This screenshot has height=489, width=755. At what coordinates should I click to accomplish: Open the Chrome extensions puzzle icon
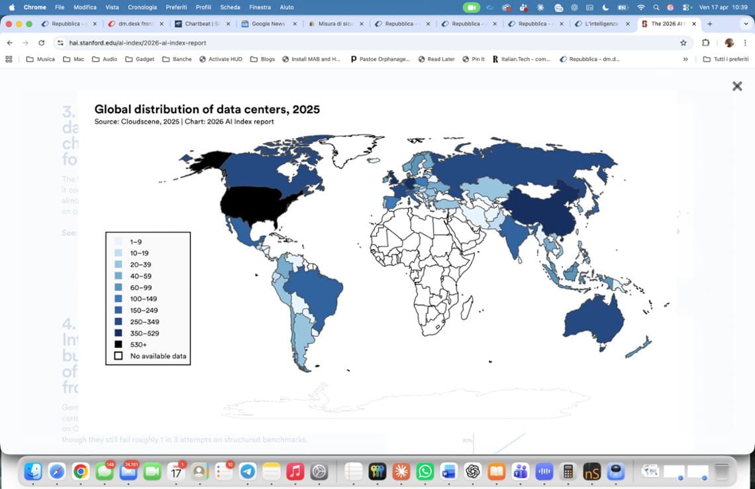pyautogui.click(x=705, y=42)
